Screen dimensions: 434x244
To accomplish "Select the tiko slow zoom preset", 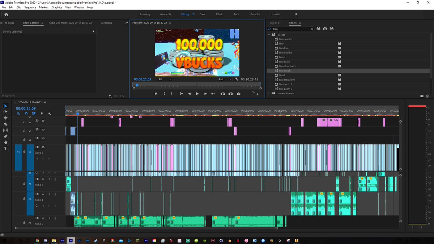I will (288, 66).
